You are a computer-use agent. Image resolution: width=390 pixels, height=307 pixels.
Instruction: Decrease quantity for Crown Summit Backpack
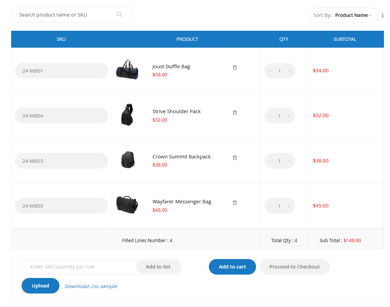click(x=270, y=161)
